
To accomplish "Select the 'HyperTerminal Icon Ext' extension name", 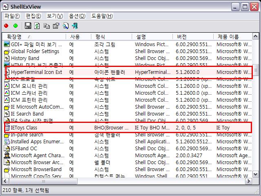I will click(36, 72).
